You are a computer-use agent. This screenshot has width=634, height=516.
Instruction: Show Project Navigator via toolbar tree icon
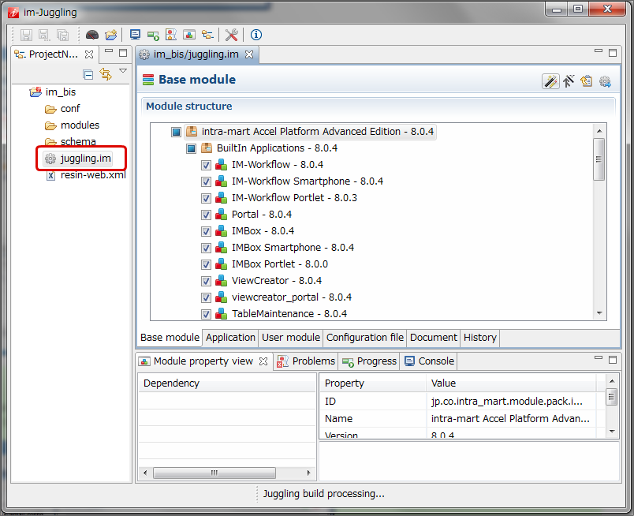pos(207,35)
